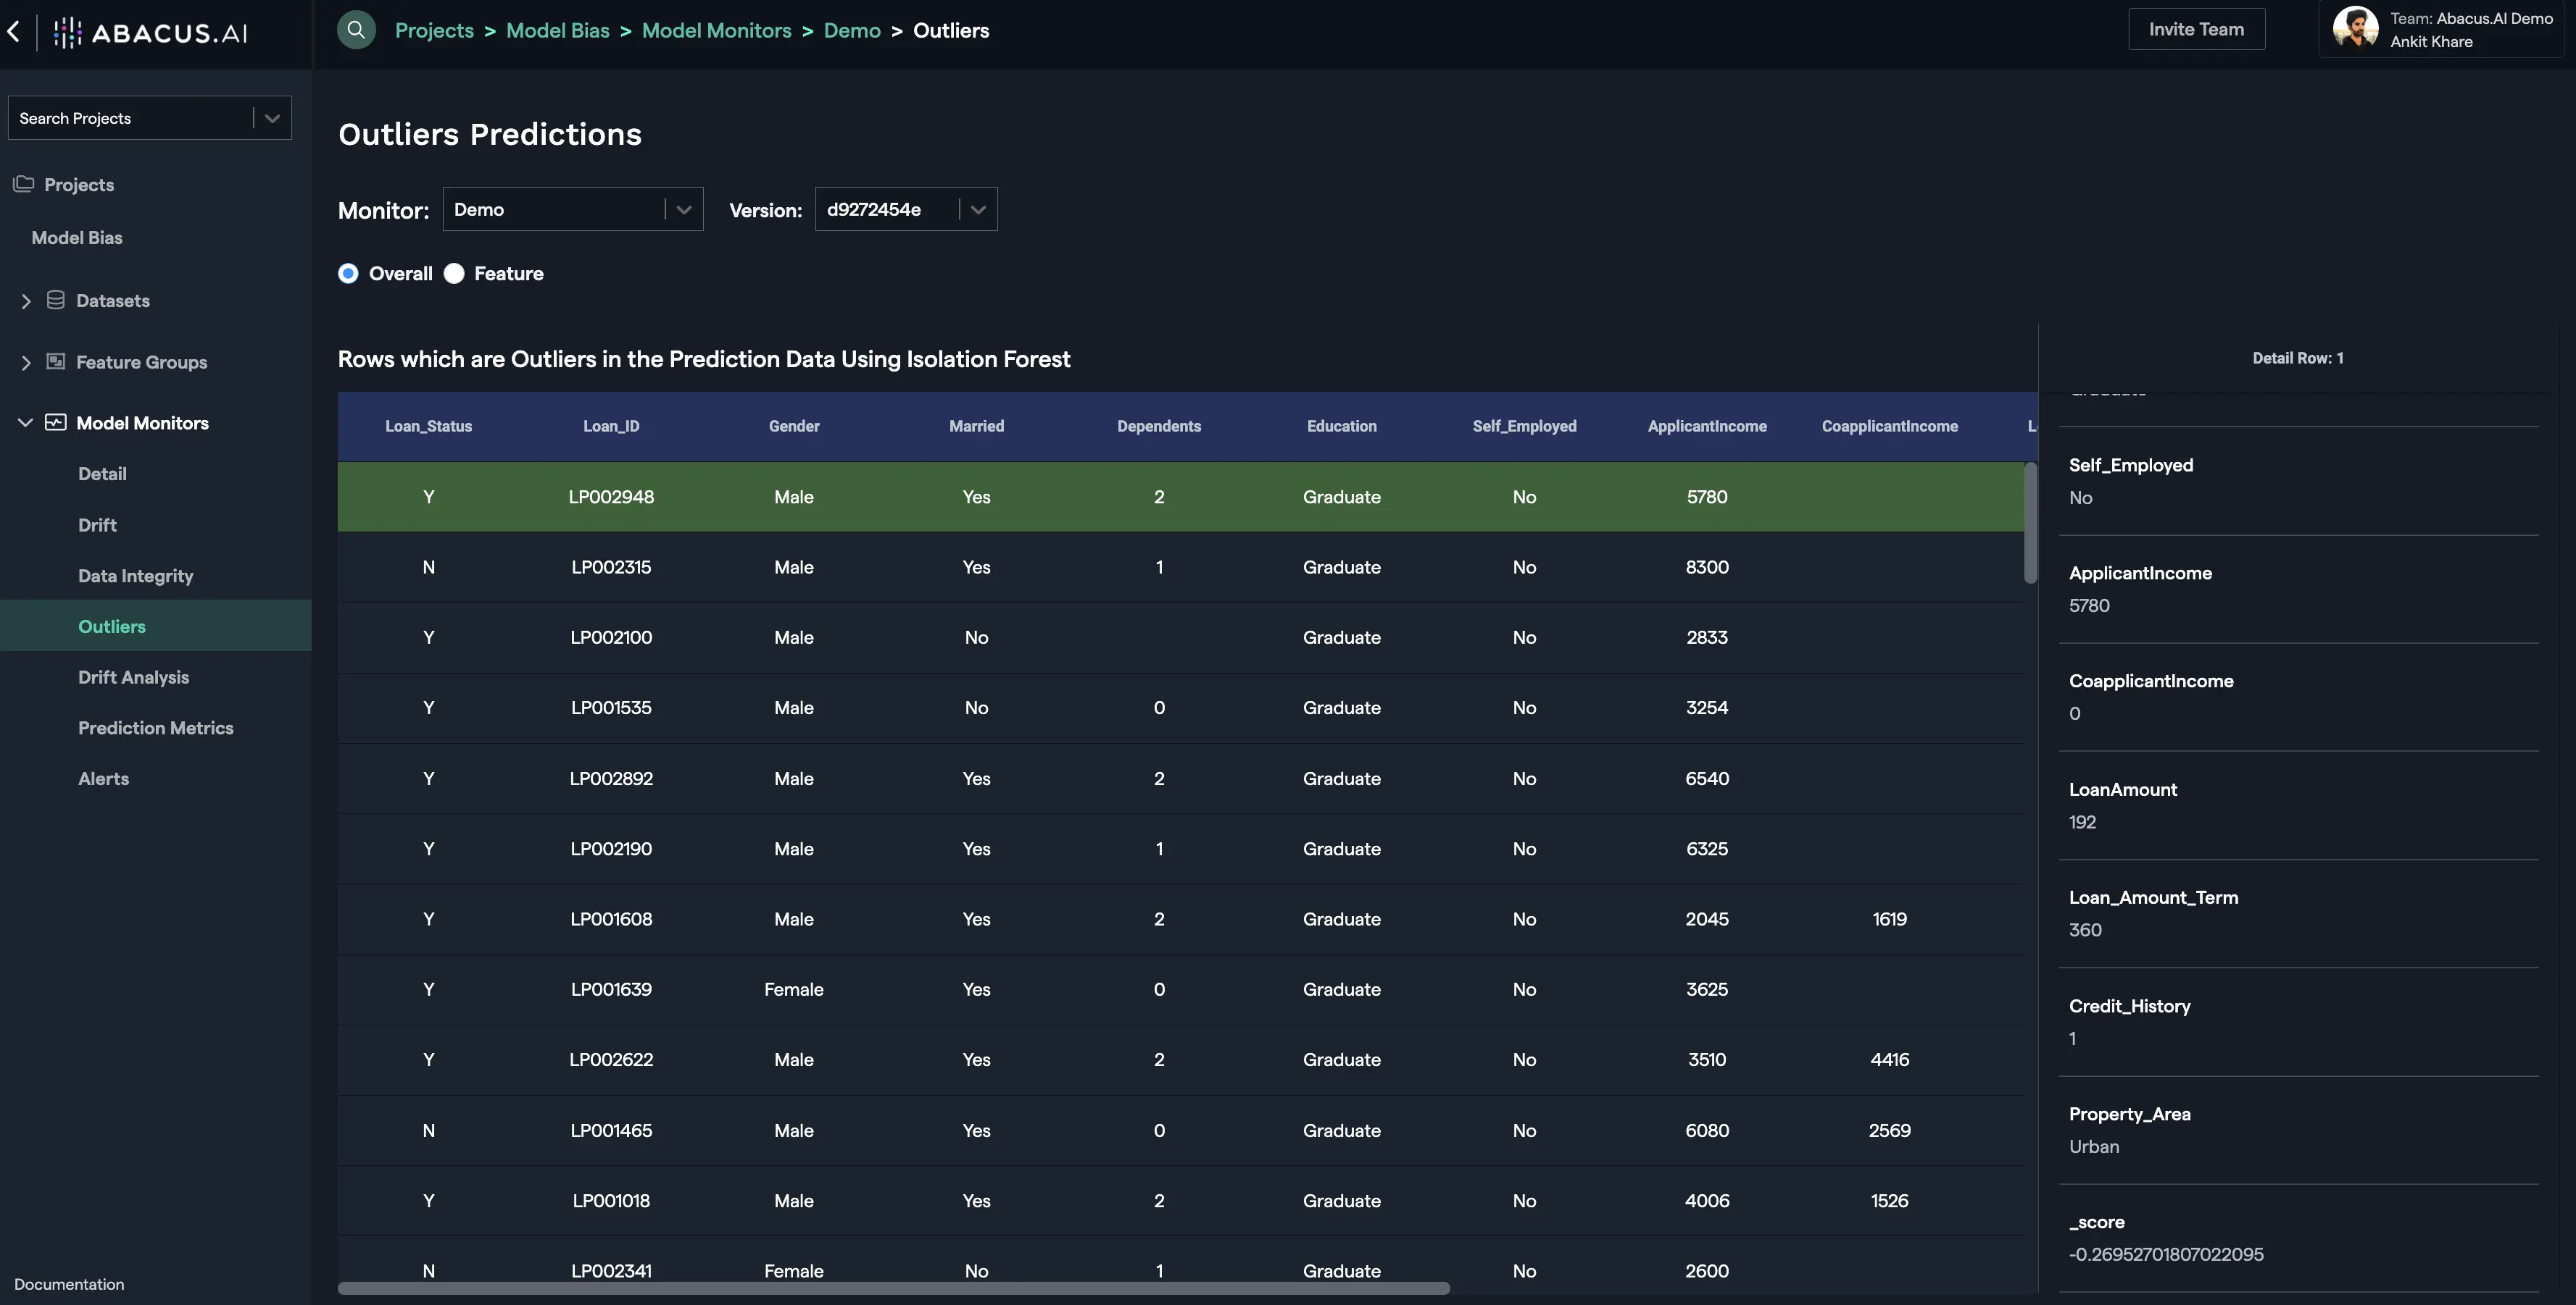This screenshot has width=2576, height=1305.
Task: Select the Feature radio button
Action: tap(454, 274)
